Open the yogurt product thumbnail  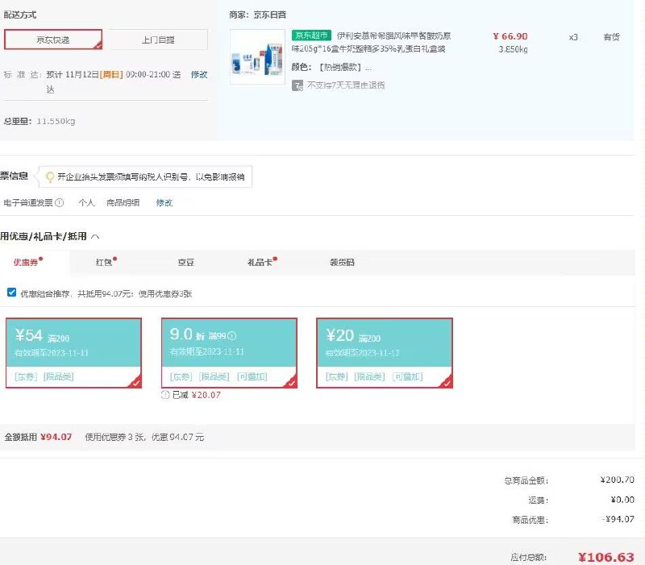pyautogui.click(x=257, y=56)
